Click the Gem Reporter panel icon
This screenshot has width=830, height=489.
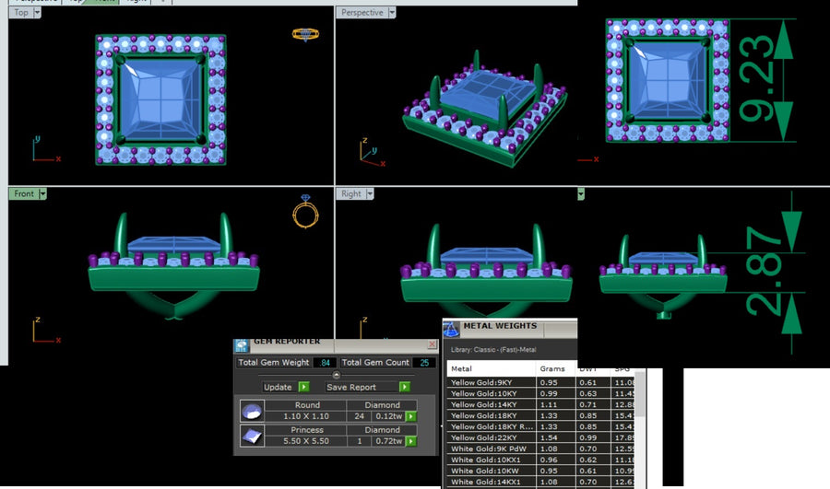[242, 345]
